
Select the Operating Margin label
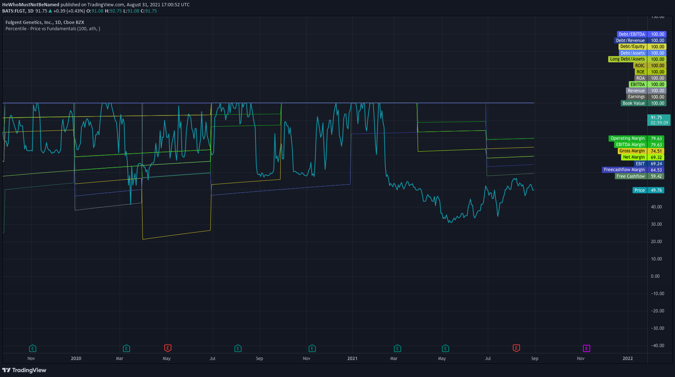628,138
